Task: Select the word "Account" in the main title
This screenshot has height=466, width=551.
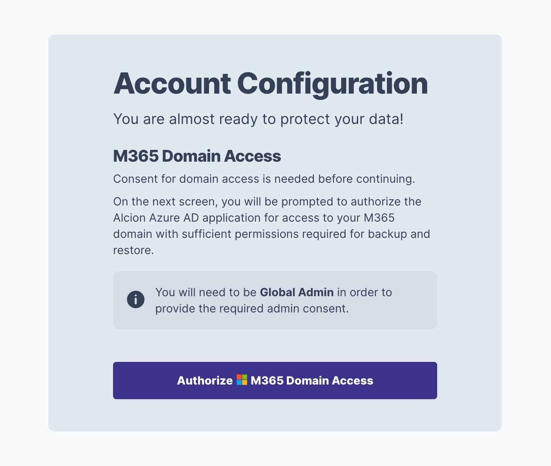Action: pos(172,83)
